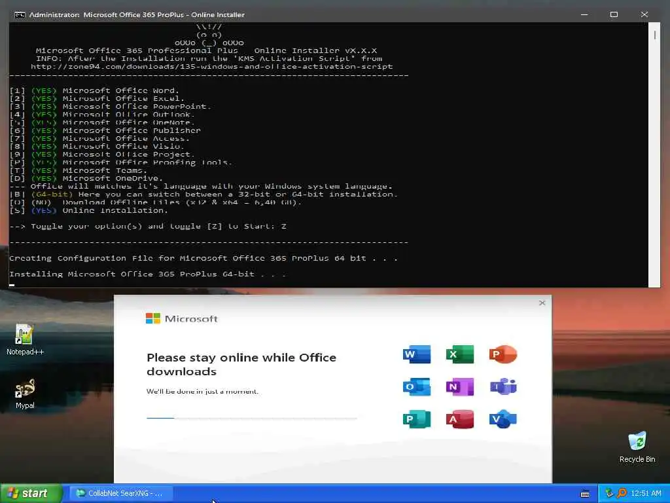Click "We'll be done in just a moment" text
The width and height of the screenshot is (670, 503).
(x=202, y=392)
